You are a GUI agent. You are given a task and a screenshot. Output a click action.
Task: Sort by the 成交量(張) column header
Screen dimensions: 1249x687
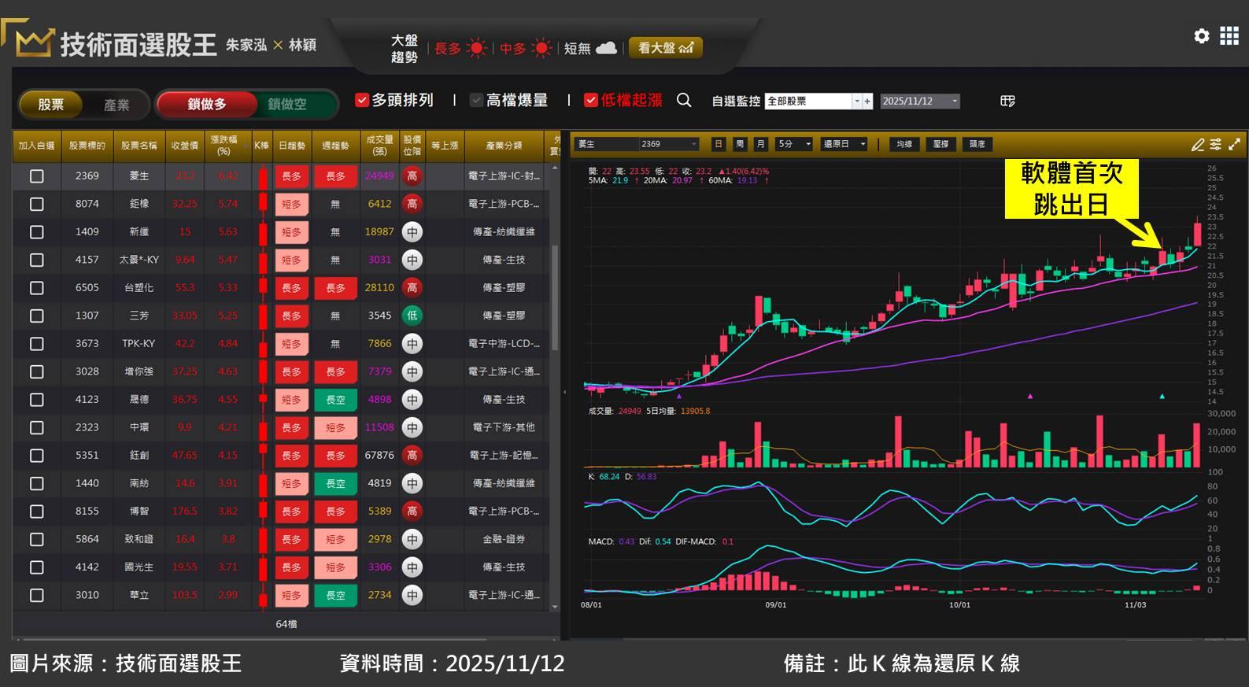click(x=379, y=146)
